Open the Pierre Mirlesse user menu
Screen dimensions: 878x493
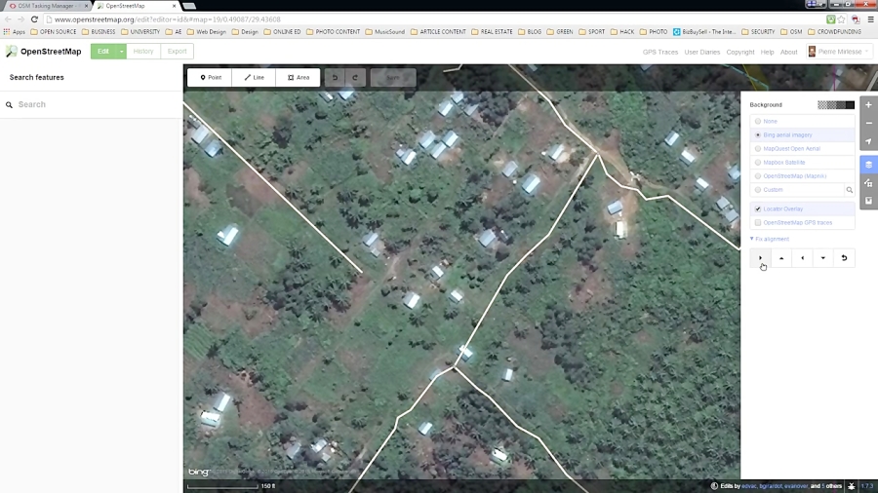pyautogui.click(x=839, y=52)
